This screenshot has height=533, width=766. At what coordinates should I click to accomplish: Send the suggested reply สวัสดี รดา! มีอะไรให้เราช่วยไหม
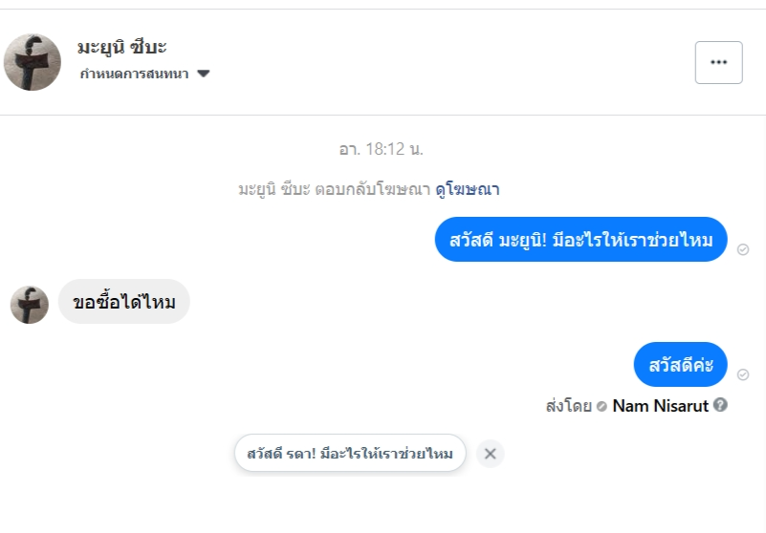coord(350,453)
